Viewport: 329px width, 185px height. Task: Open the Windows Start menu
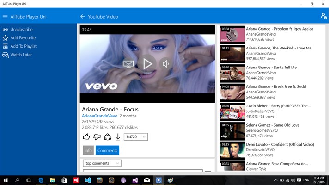[6, 180]
